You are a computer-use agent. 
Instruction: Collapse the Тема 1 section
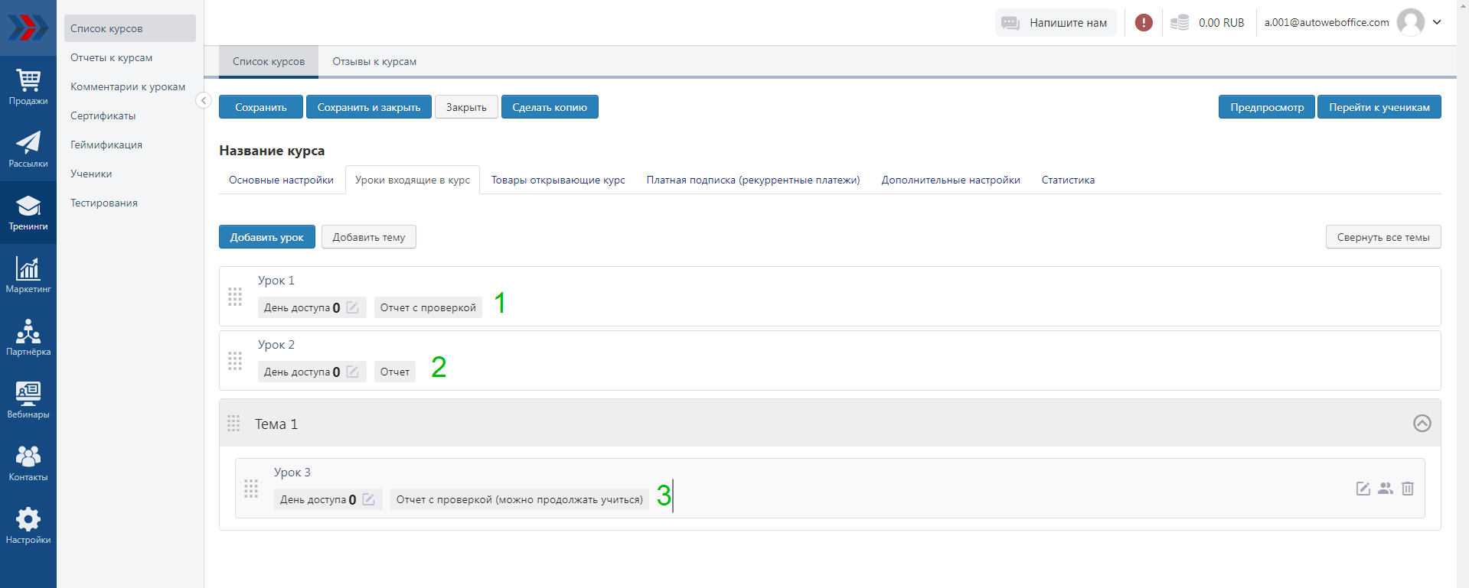1422,424
